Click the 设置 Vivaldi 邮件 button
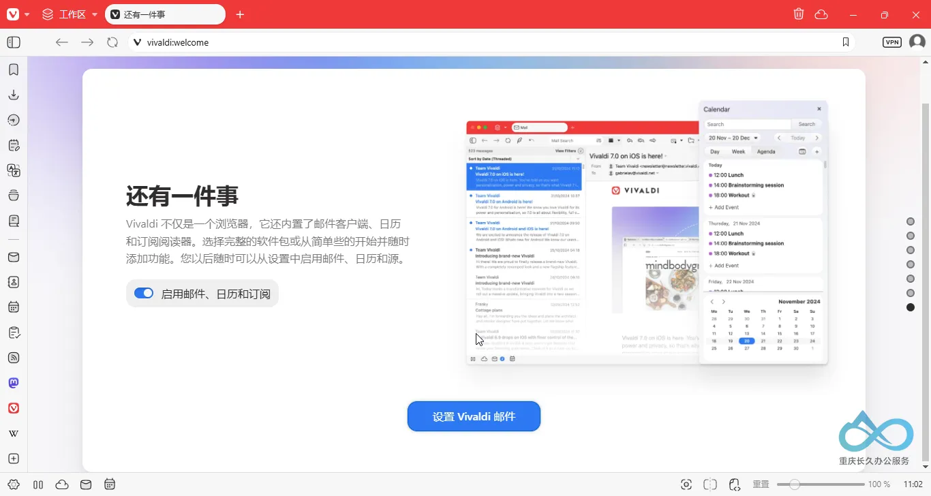 click(474, 416)
